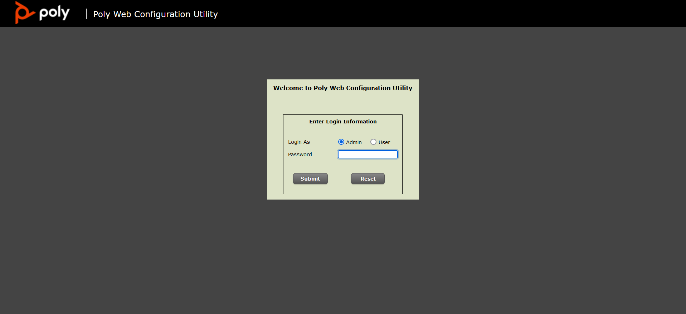
Task: Click the Login As label
Action: 299,142
